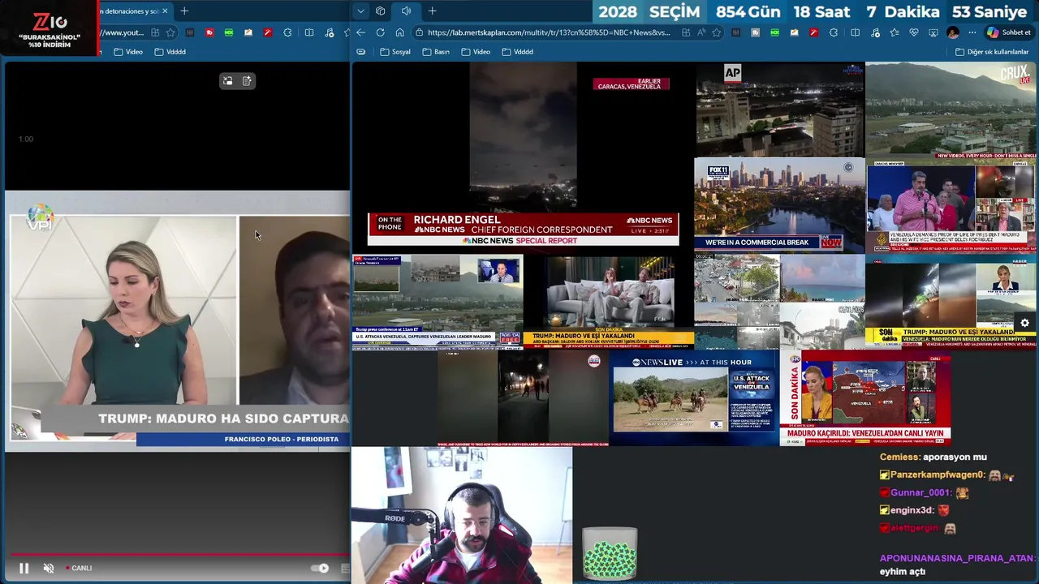Open a new tab in right browser window

click(x=432, y=11)
